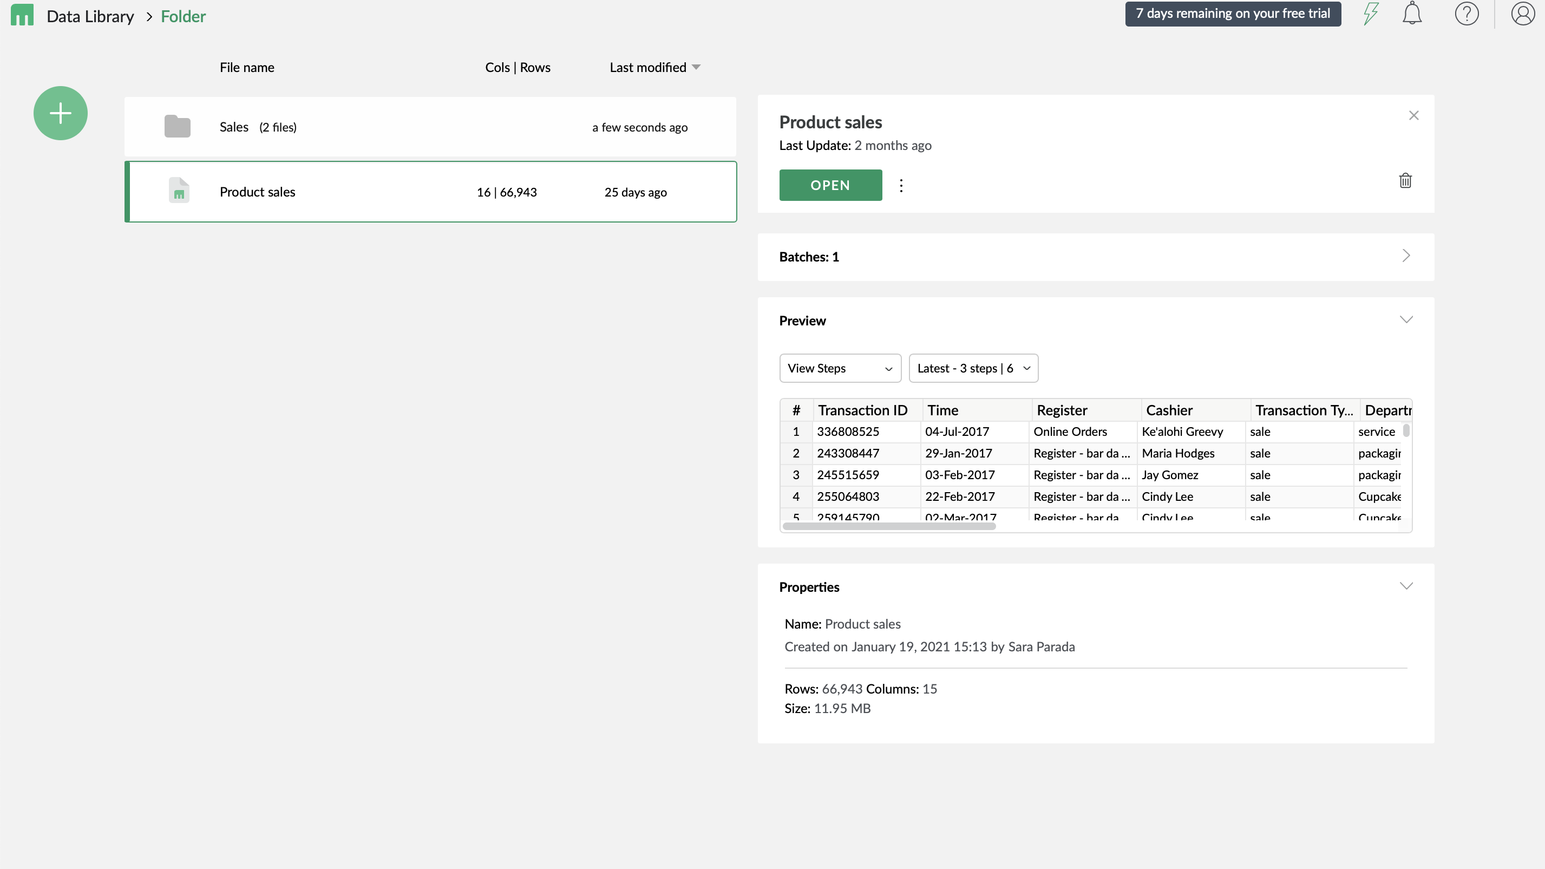Click the lightning bolt icon
This screenshot has height=869, width=1545.
tap(1371, 13)
